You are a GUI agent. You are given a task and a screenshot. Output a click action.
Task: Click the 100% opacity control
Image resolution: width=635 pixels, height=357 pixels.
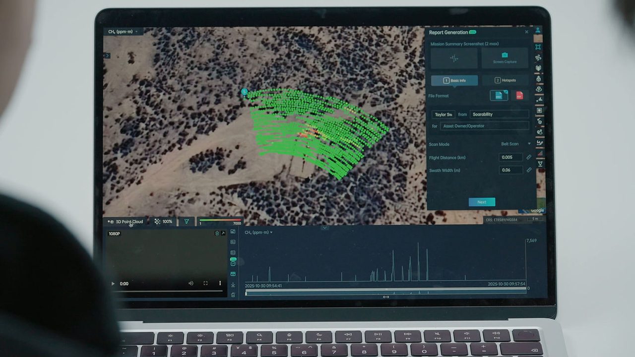[164, 222]
